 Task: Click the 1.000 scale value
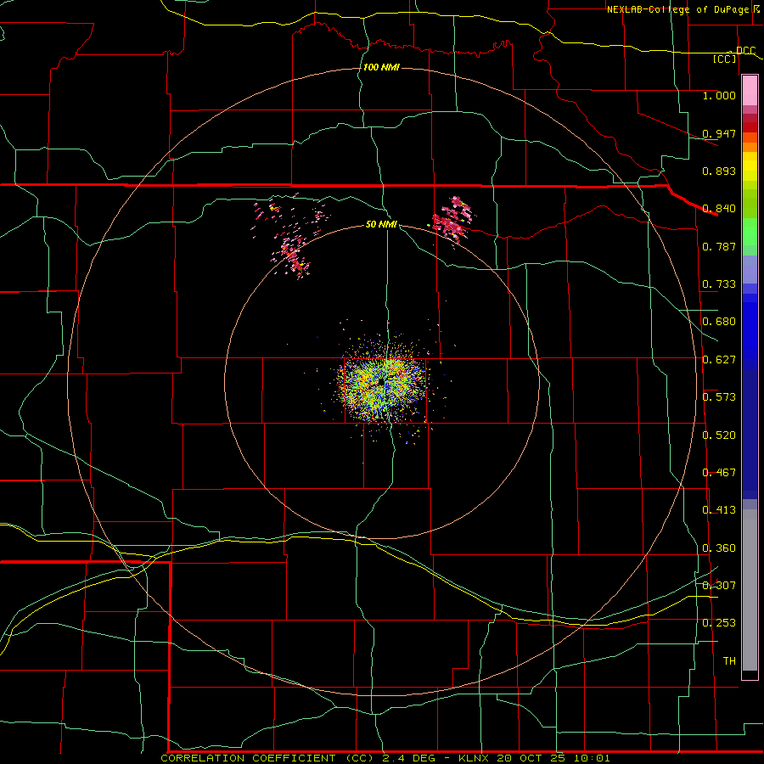[719, 95]
